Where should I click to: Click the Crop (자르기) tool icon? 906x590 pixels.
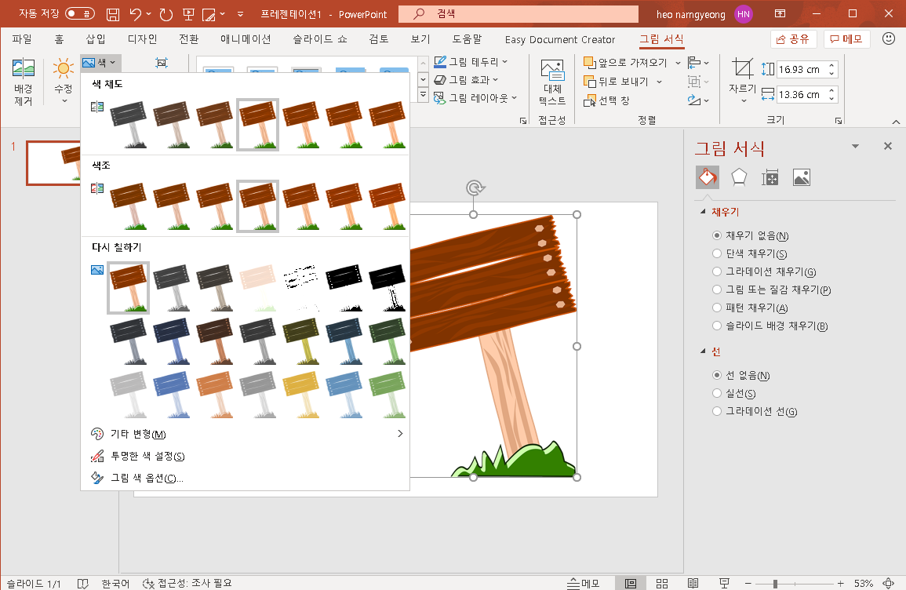pyautogui.click(x=743, y=69)
